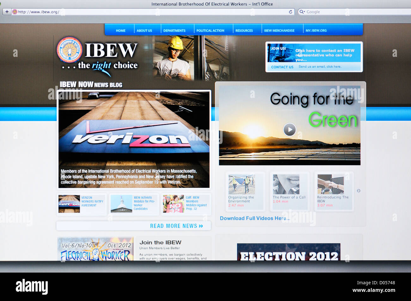The image size is (411, 301).
Task: Open the Verizon featured news image
Action: [x=134, y=140]
